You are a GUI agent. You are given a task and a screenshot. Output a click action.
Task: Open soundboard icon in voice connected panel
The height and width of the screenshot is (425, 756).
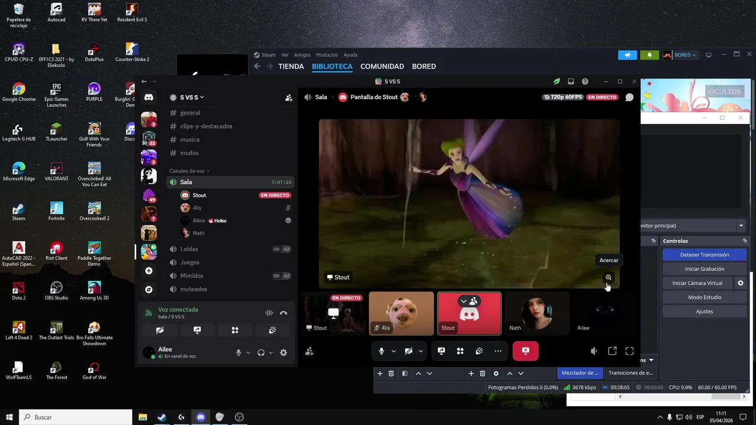[x=272, y=330]
